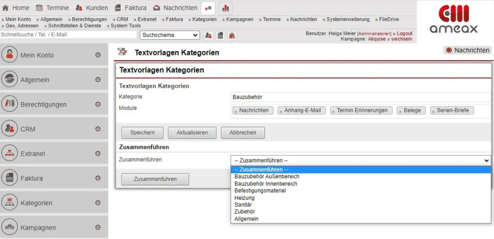The width and height of the screenshot is (494, 239).
Task: Open the FileDrive submenu link
Action: coord(389,19)
